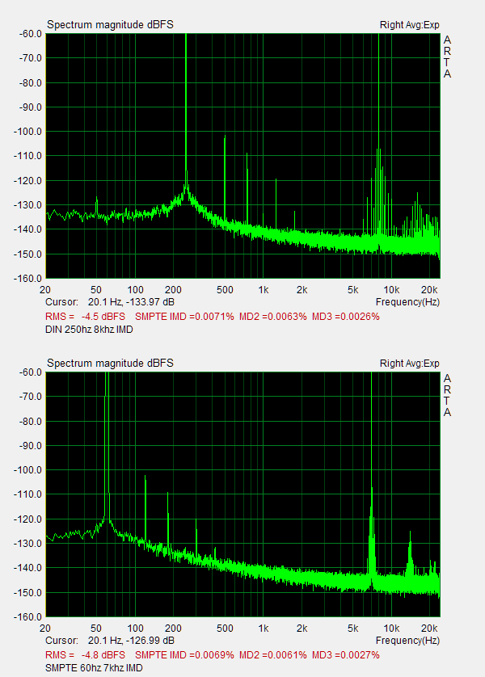Click 'Right Avg:Exp' label above the SMPTE 60hz plot
The image size is (485, 677).
[410, 364]
